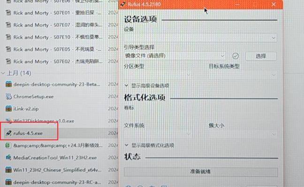Open the 分区类型 partition scheme dropdown
This screenshot has width=304, height=187.
[158, 74]
